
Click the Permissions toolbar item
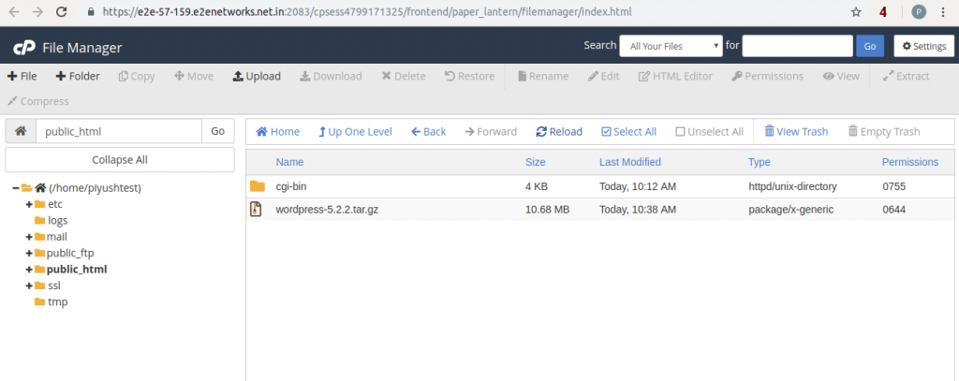pyautogui.click(x=768, y=77)
